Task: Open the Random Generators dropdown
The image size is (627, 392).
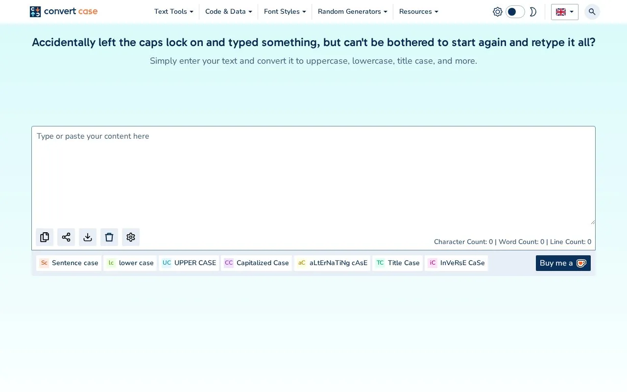Action: (x=353, y=12)
